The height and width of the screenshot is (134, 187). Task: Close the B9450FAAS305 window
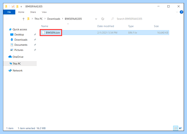tap(179, 6)
